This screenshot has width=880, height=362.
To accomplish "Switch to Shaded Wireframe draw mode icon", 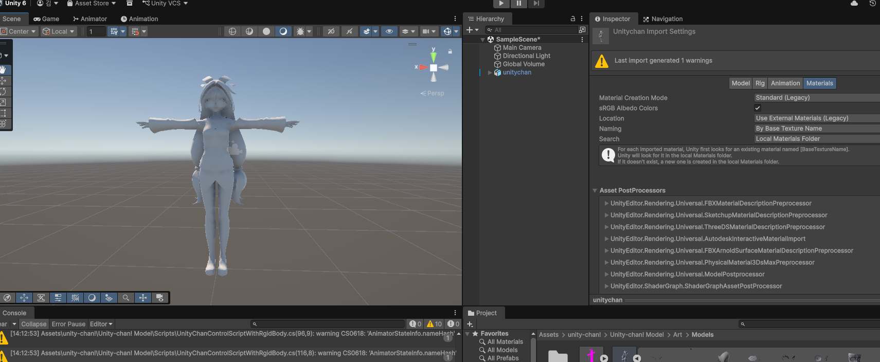I will tap(249, 31).
